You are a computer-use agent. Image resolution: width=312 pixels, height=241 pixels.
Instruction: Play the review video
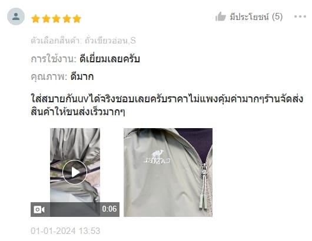click(x=75, y=172)
